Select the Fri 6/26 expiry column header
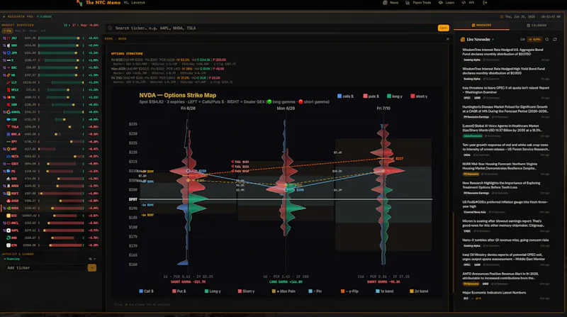Screen dimensions: 567x317 click(188, 109)
